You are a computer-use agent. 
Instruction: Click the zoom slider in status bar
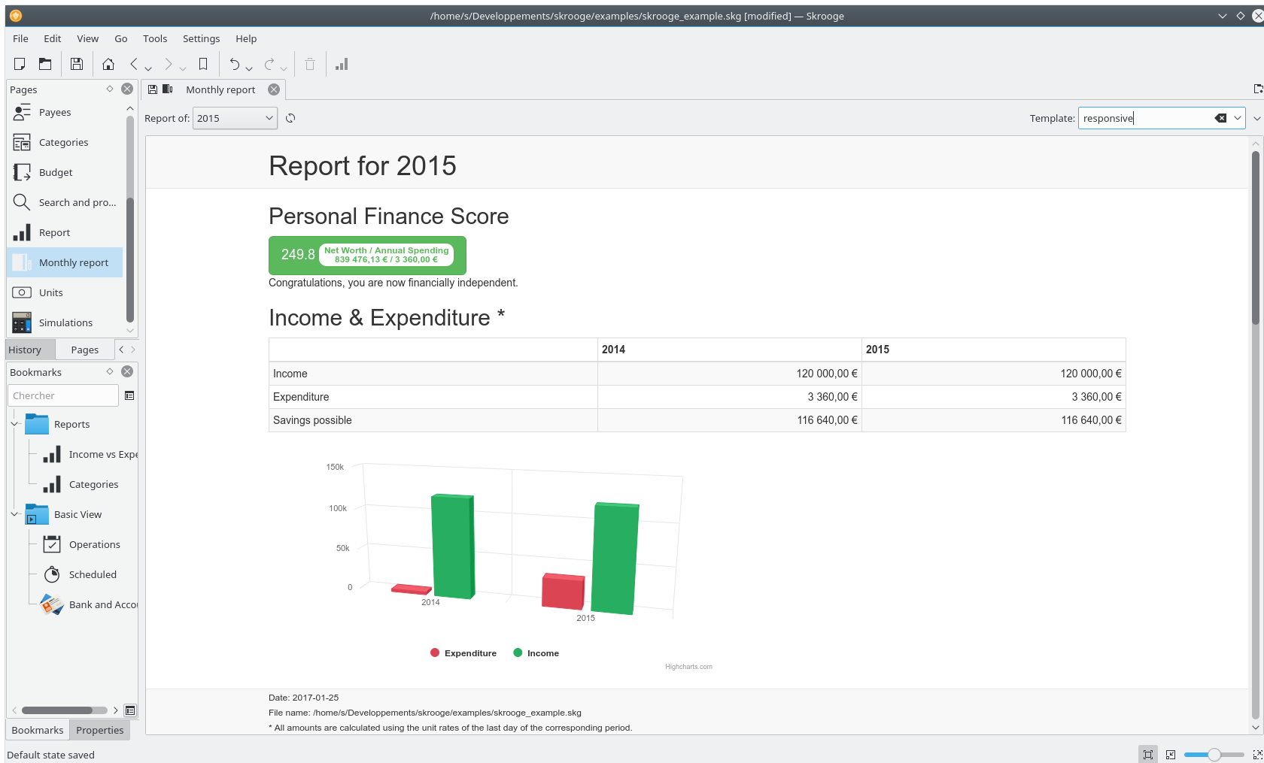(x=1214, y=755)
